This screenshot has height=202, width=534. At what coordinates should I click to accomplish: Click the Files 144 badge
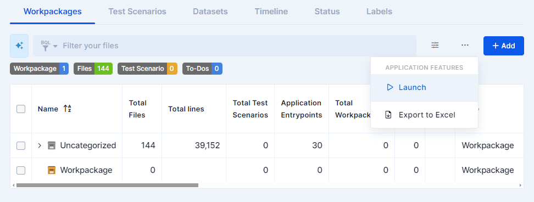[x=93, y=69]
